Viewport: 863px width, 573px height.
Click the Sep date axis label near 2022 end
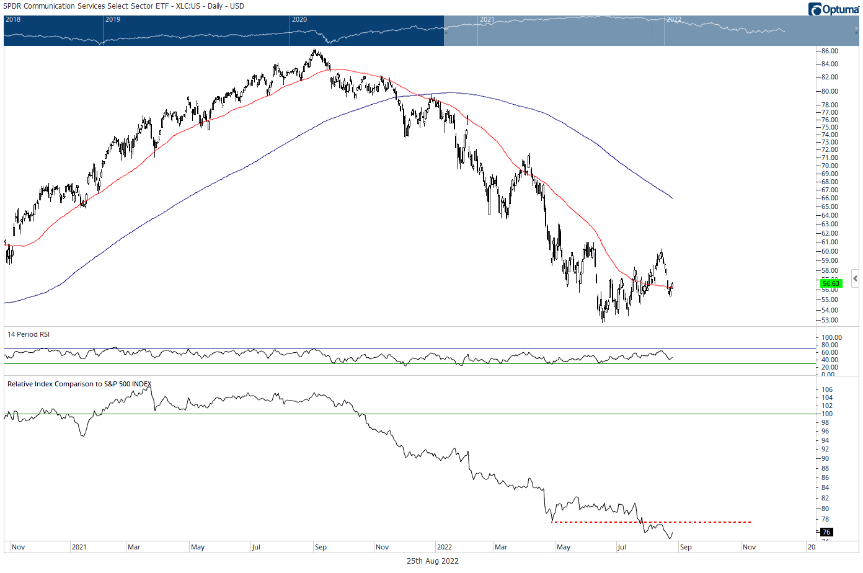tap(686, 547)
